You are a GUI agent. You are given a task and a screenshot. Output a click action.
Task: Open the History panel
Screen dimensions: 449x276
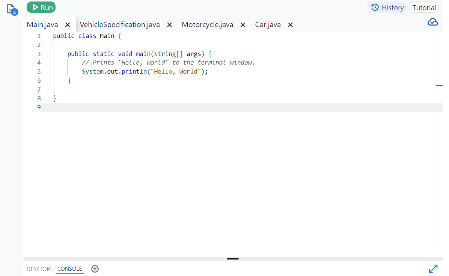[x=387, y=8]
